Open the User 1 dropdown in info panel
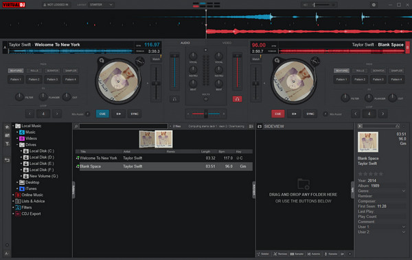The width and height of the screenshot is (412, 260). (x=404, y=226)
